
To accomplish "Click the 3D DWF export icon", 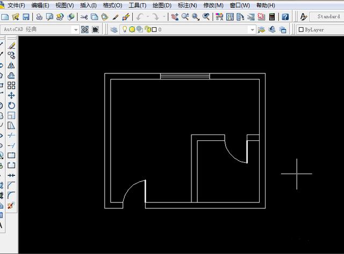I will pos(71,17).
